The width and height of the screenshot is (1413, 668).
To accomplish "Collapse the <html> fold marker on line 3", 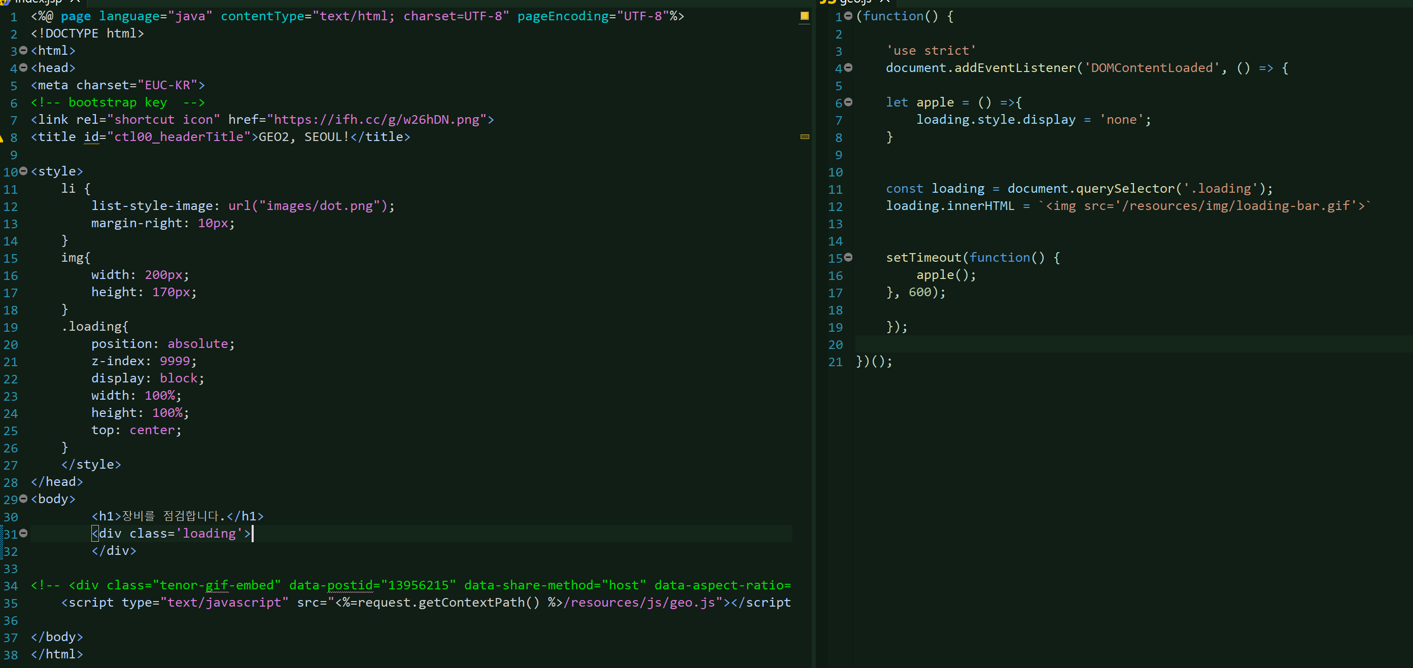I will 23,50.
